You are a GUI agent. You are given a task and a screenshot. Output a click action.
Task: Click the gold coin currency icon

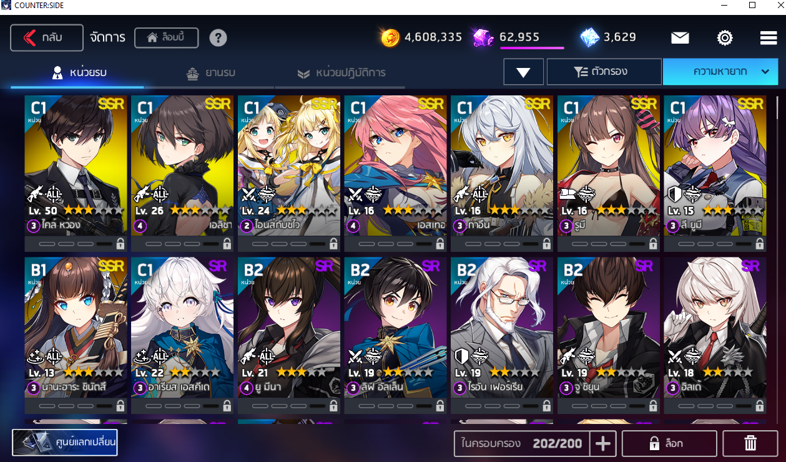[391, 37]
